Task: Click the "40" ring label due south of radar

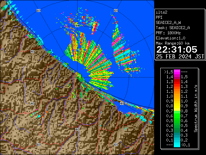Action: click(77, 129)
